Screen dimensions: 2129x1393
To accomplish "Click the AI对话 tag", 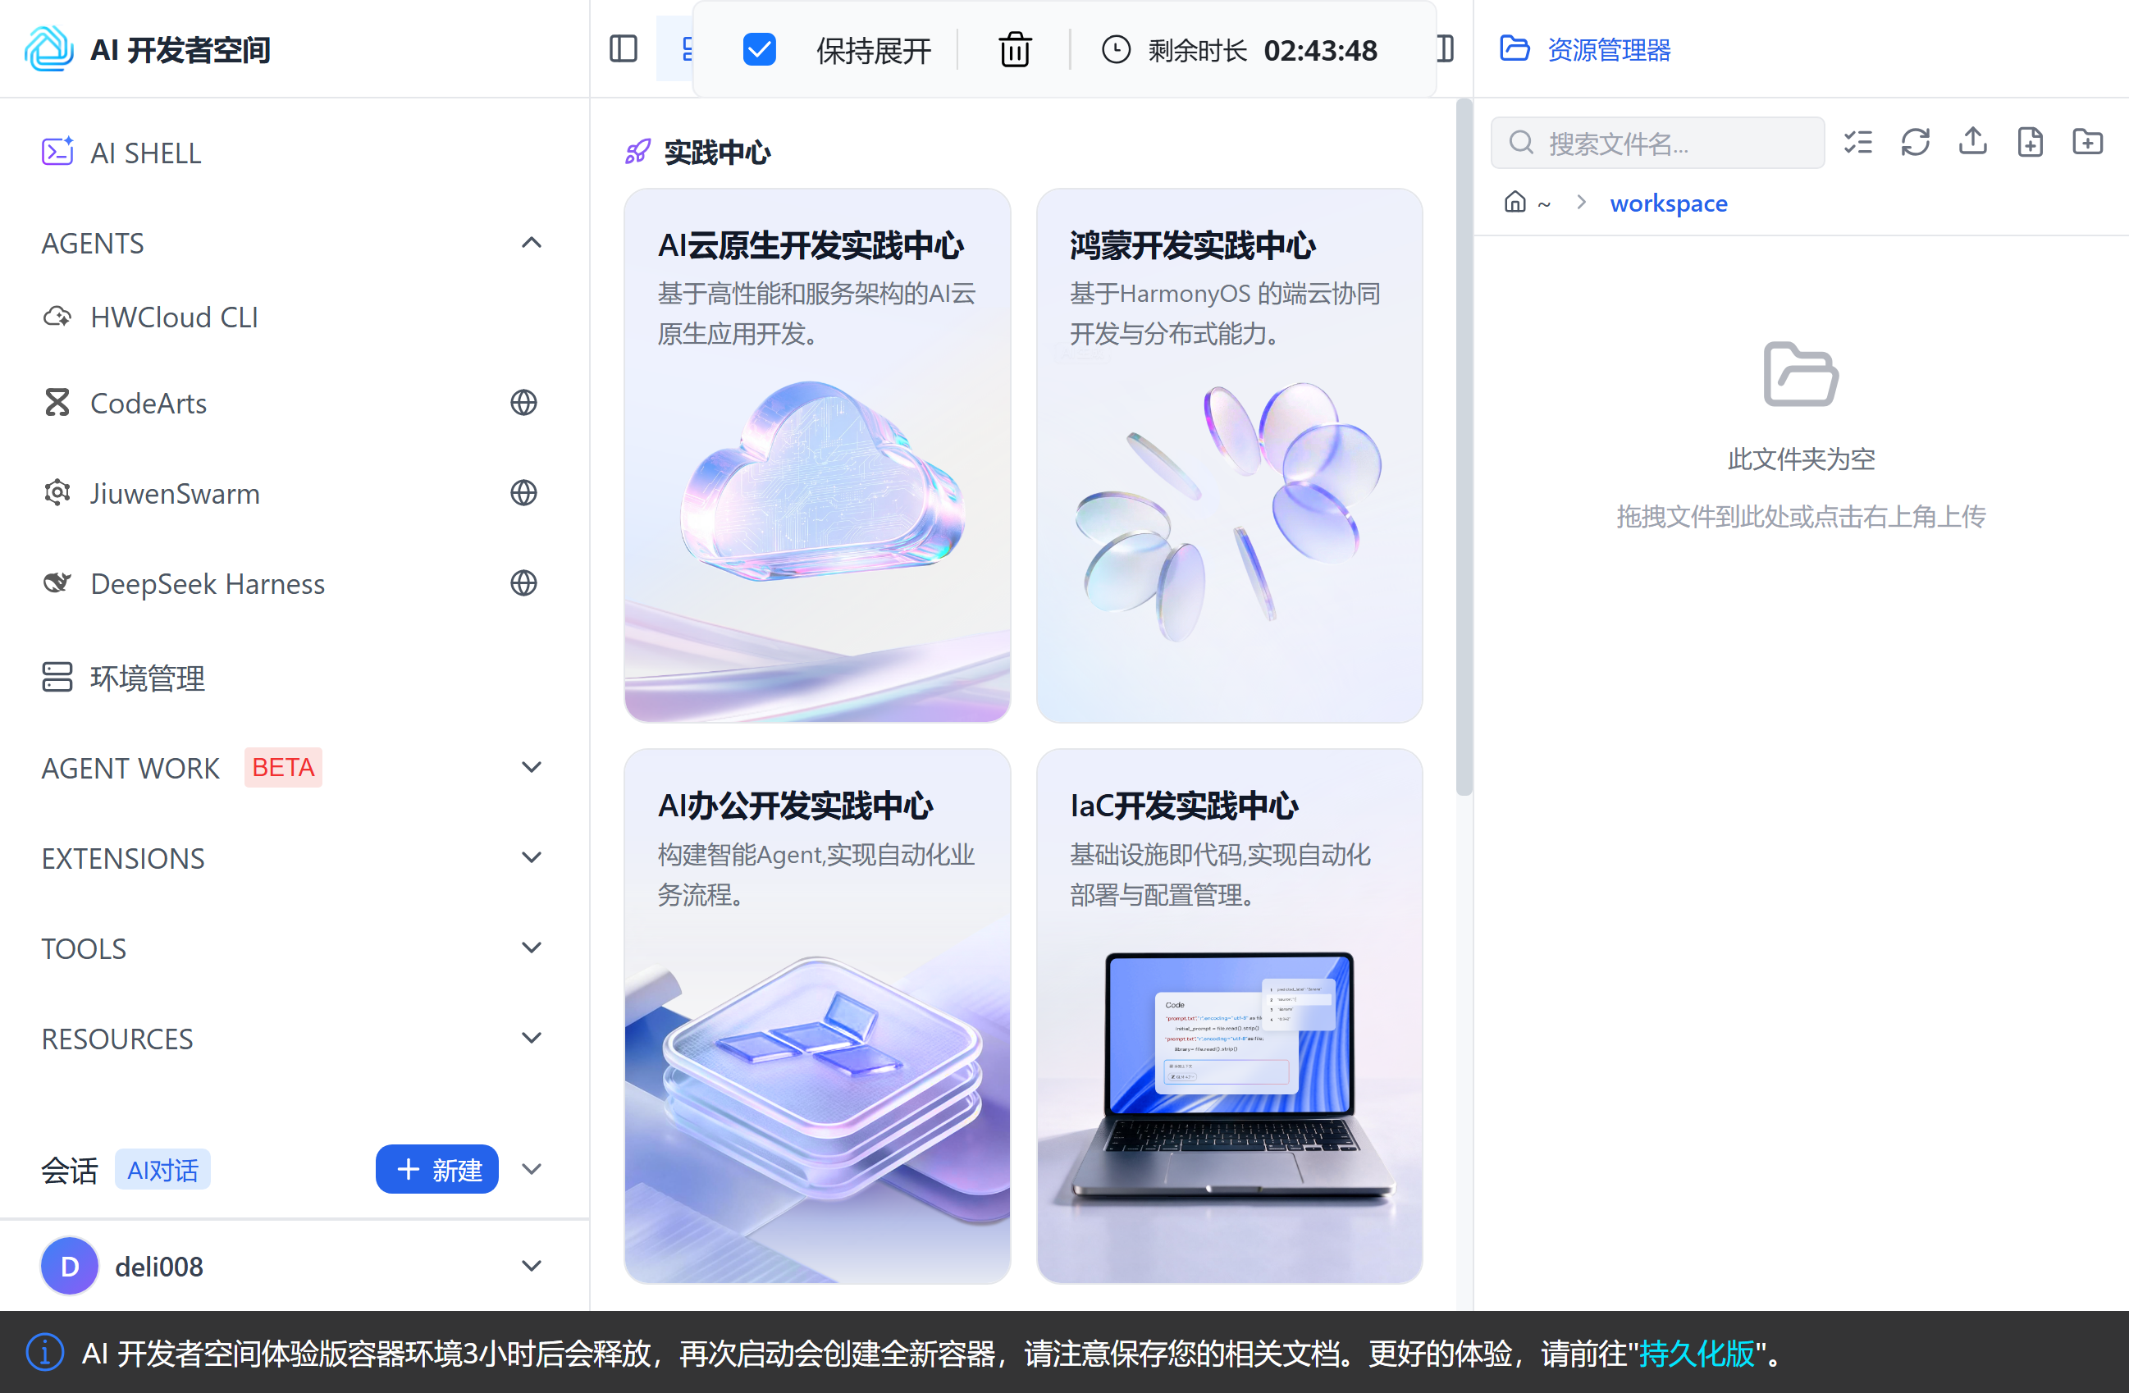I will pos(162,1169).
